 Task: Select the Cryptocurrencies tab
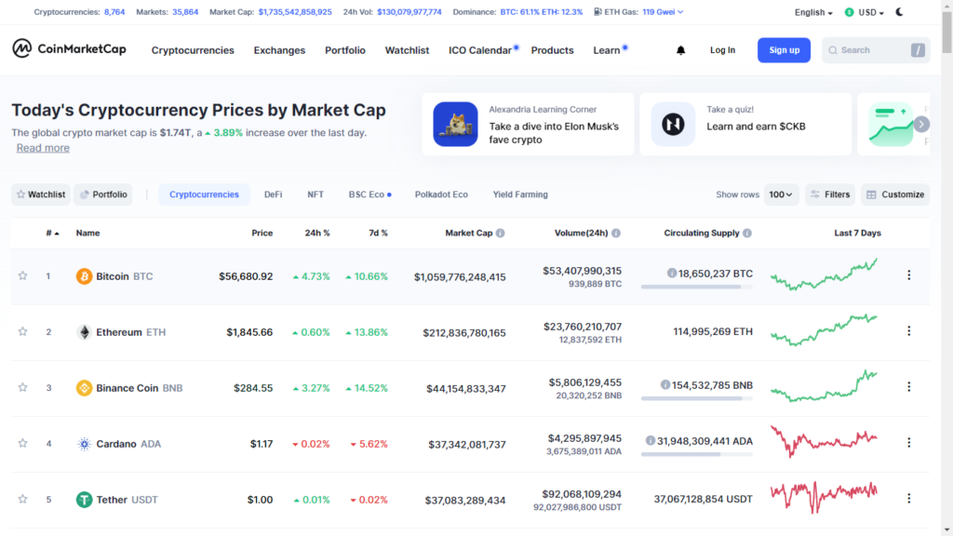[204, 194]
